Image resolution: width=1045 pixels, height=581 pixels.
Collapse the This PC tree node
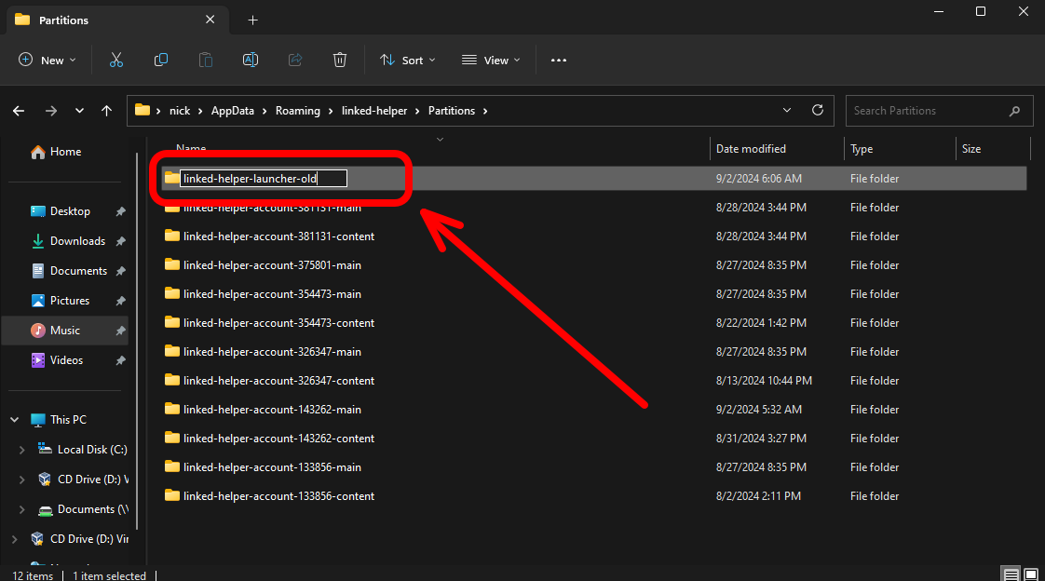14,420
